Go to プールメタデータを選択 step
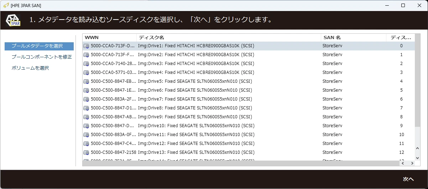Image resolution: width=428 pixels, height=189 pixels. [x=39, y=46]
